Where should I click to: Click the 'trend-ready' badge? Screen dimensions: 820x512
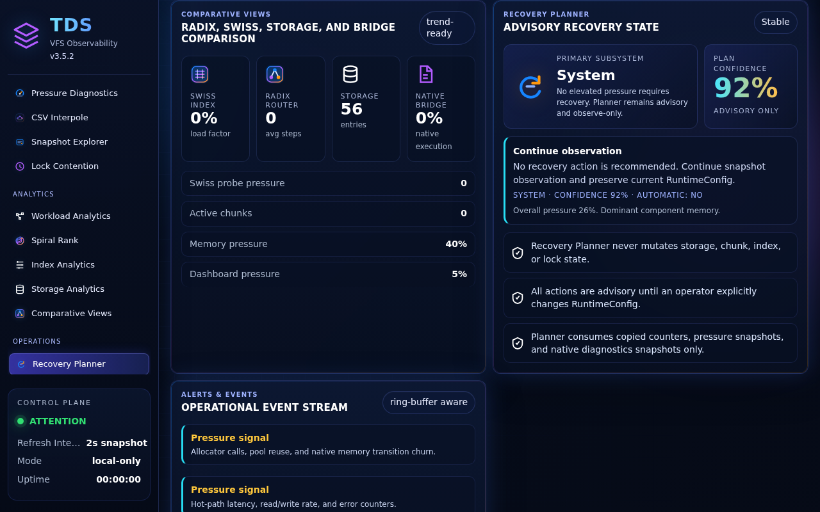[447, 28]
